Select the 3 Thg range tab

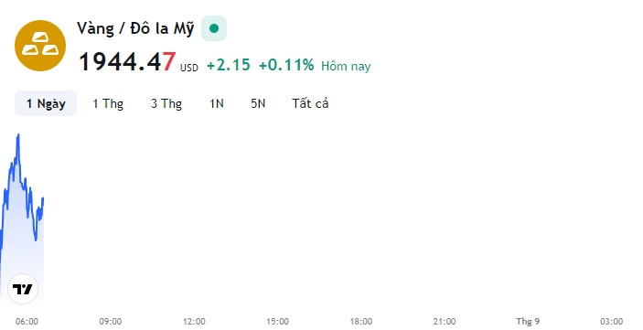click(x=166, y=103)
